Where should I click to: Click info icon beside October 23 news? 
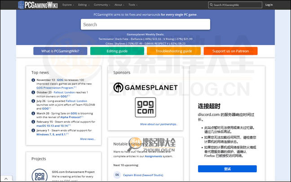point(33,92)
